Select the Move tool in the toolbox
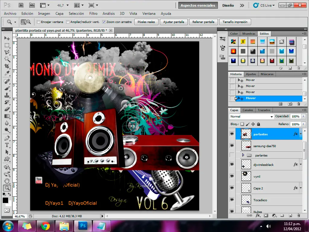Image resolution: width=309 pixels, height=232 pixels. [7, 38]
